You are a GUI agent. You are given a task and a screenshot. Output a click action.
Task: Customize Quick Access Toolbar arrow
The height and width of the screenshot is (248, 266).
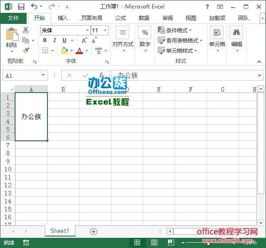pos(67,7)
